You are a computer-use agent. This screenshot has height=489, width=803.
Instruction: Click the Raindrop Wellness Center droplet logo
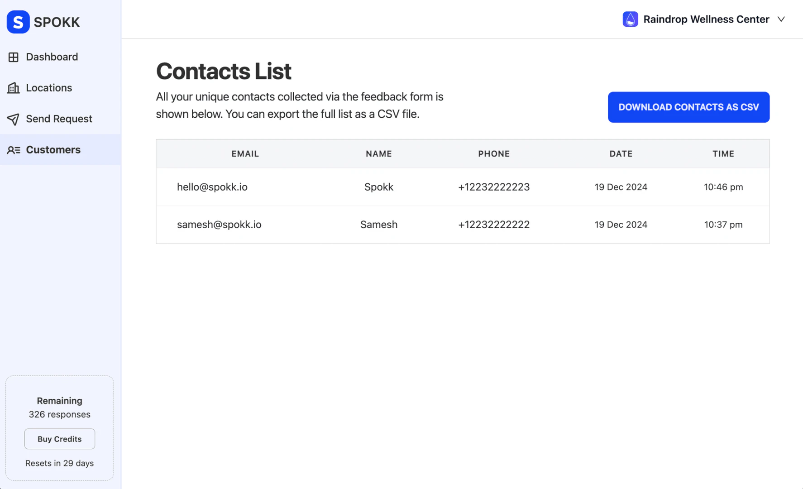(630, 19)
